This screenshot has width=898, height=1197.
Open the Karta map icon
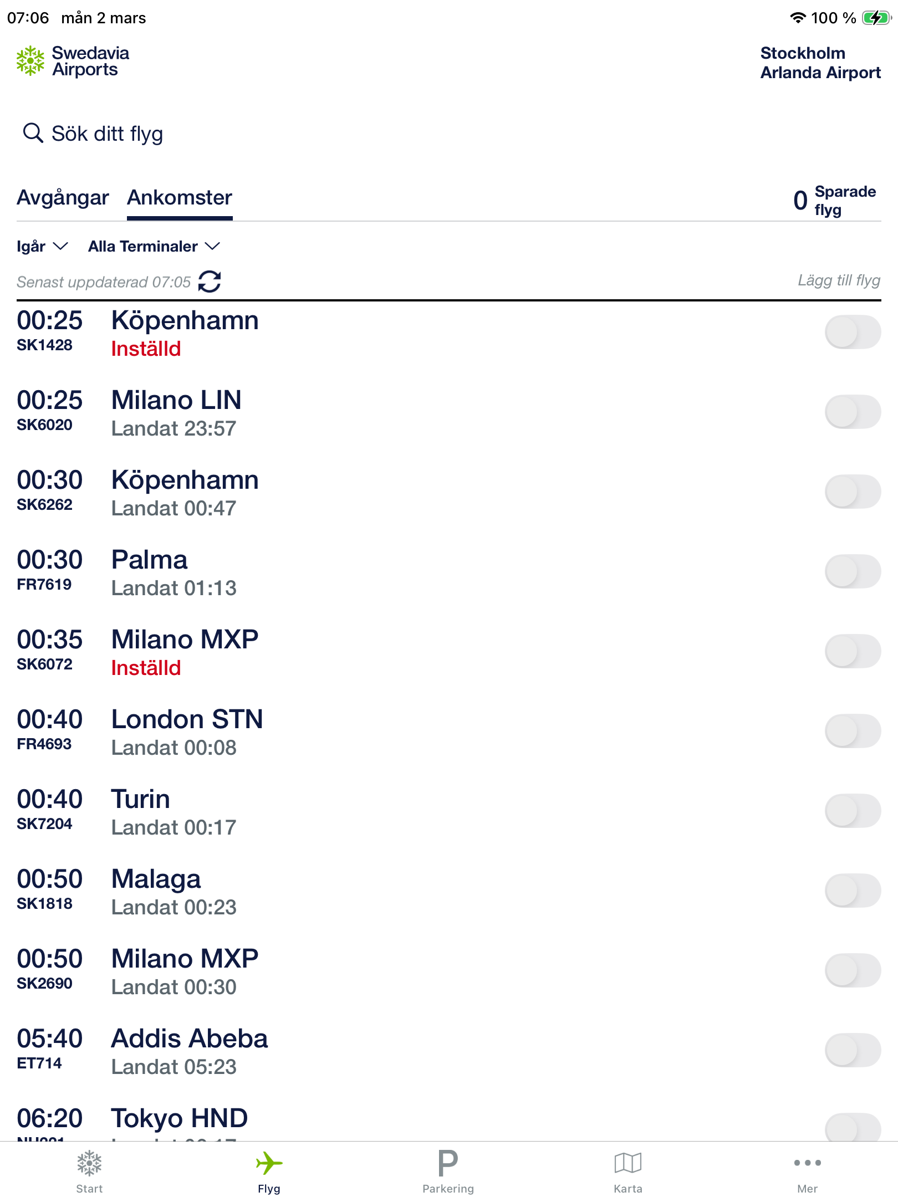click(627, 1163)
